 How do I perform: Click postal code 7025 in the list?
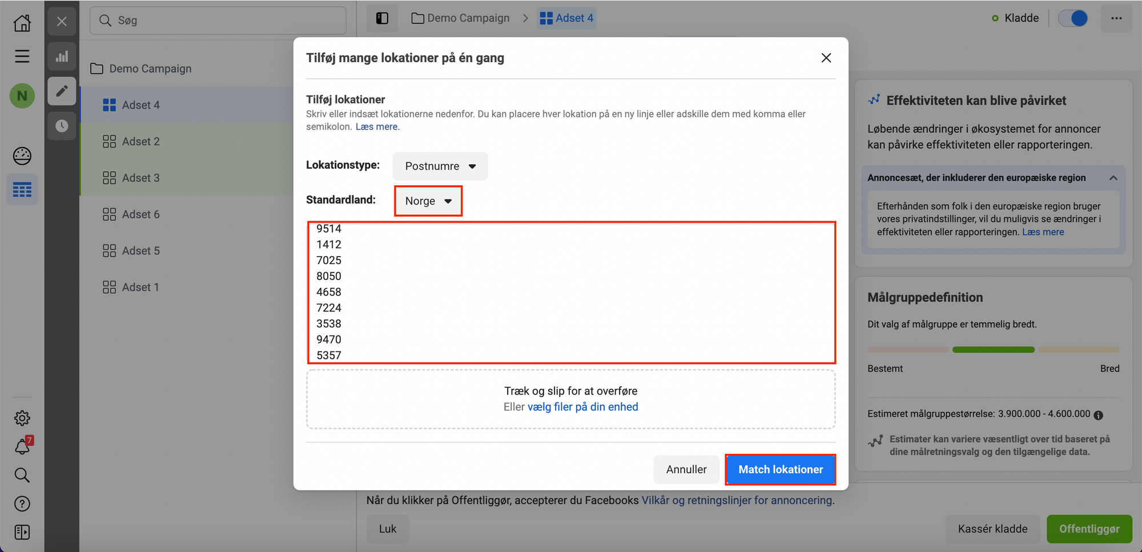point(329,260)
